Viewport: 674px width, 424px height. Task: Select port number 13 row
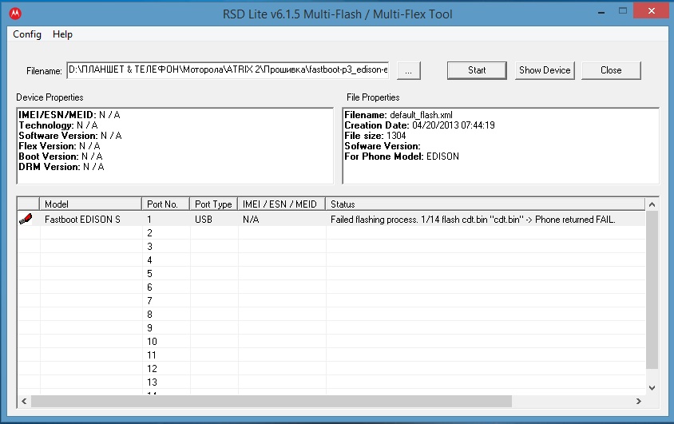click(x=331, y=382)
